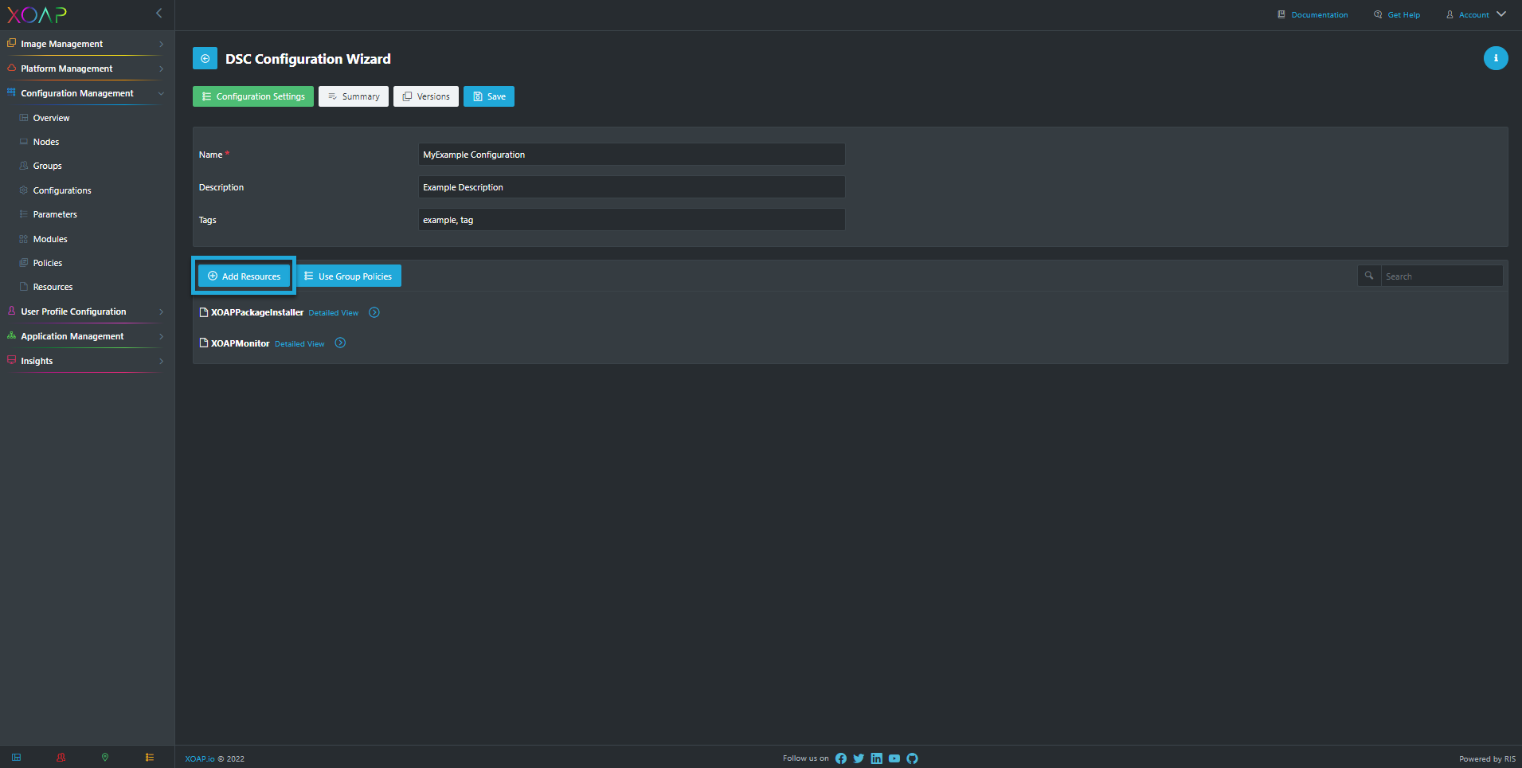
Task: Collapse Configuration Management menu chevron
Action: point(161,93)
